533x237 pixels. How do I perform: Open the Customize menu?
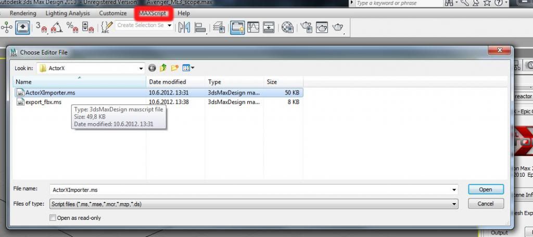point(113,13)
